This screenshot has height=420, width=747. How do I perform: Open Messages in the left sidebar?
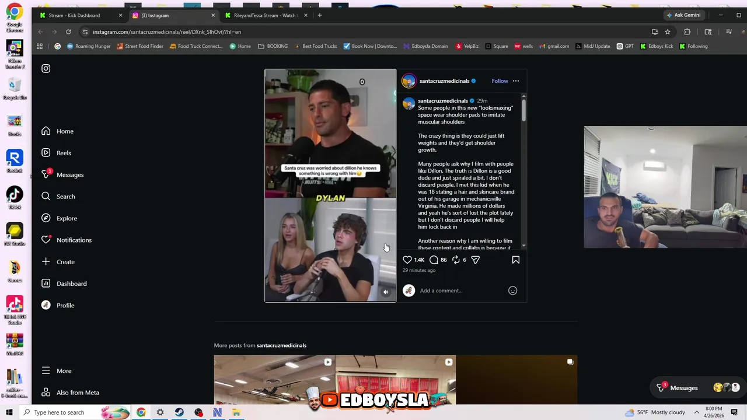[x=62, y=174]
